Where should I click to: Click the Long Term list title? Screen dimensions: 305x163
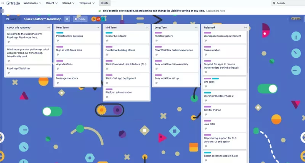pos(161,27)
